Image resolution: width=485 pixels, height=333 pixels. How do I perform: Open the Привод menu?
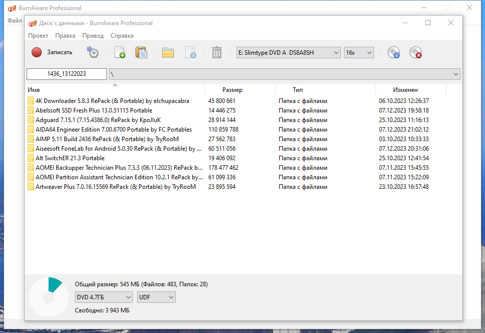coord(93,36)
